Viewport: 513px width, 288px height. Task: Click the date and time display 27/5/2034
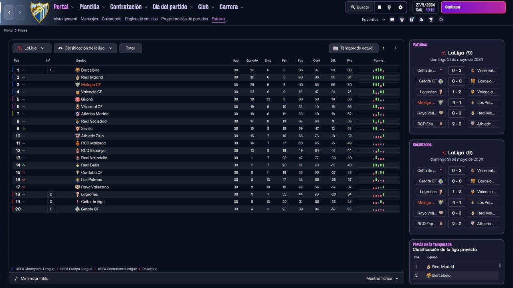coord(425,7)
